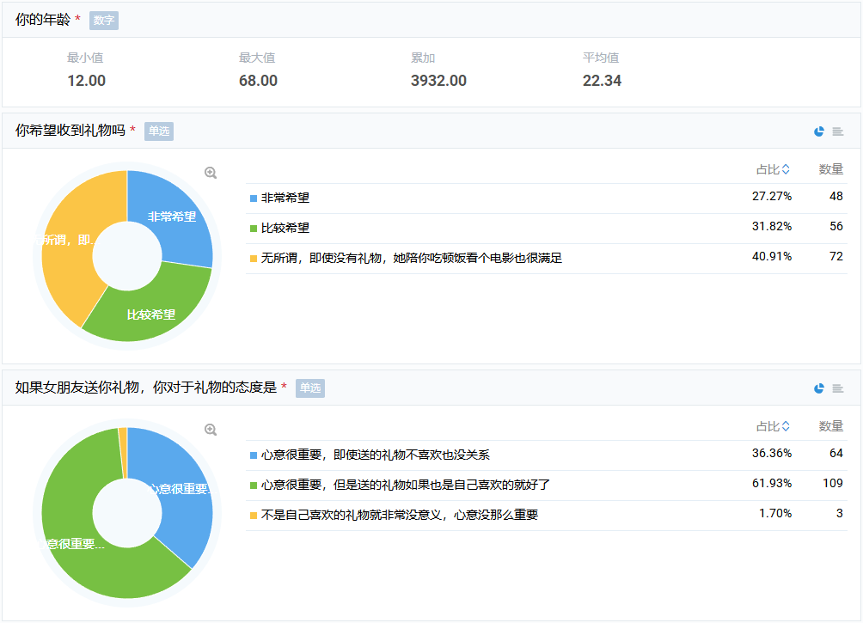The width and height of the screenshot is (863, 623).
Task: Click the blue 非常希望 legend square
Action: [x=254, y=199]
